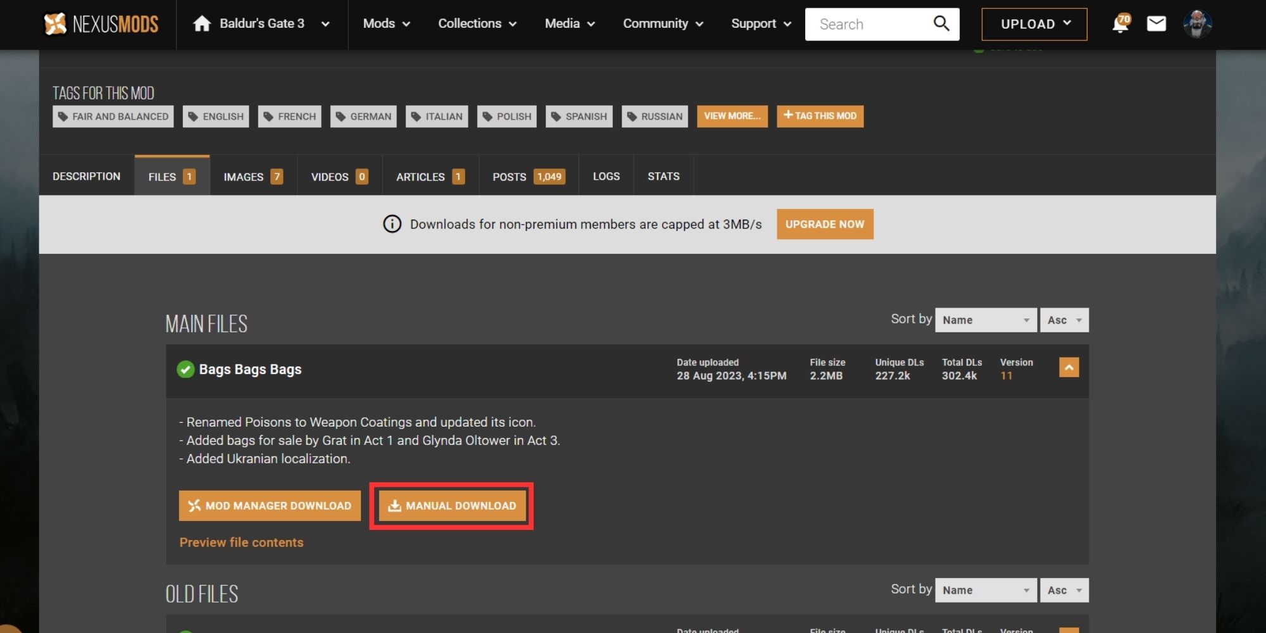Click the Mod Manager Download button
Image resolution: width=1266 pixels, height=633 pixels.
pos(270,506)
